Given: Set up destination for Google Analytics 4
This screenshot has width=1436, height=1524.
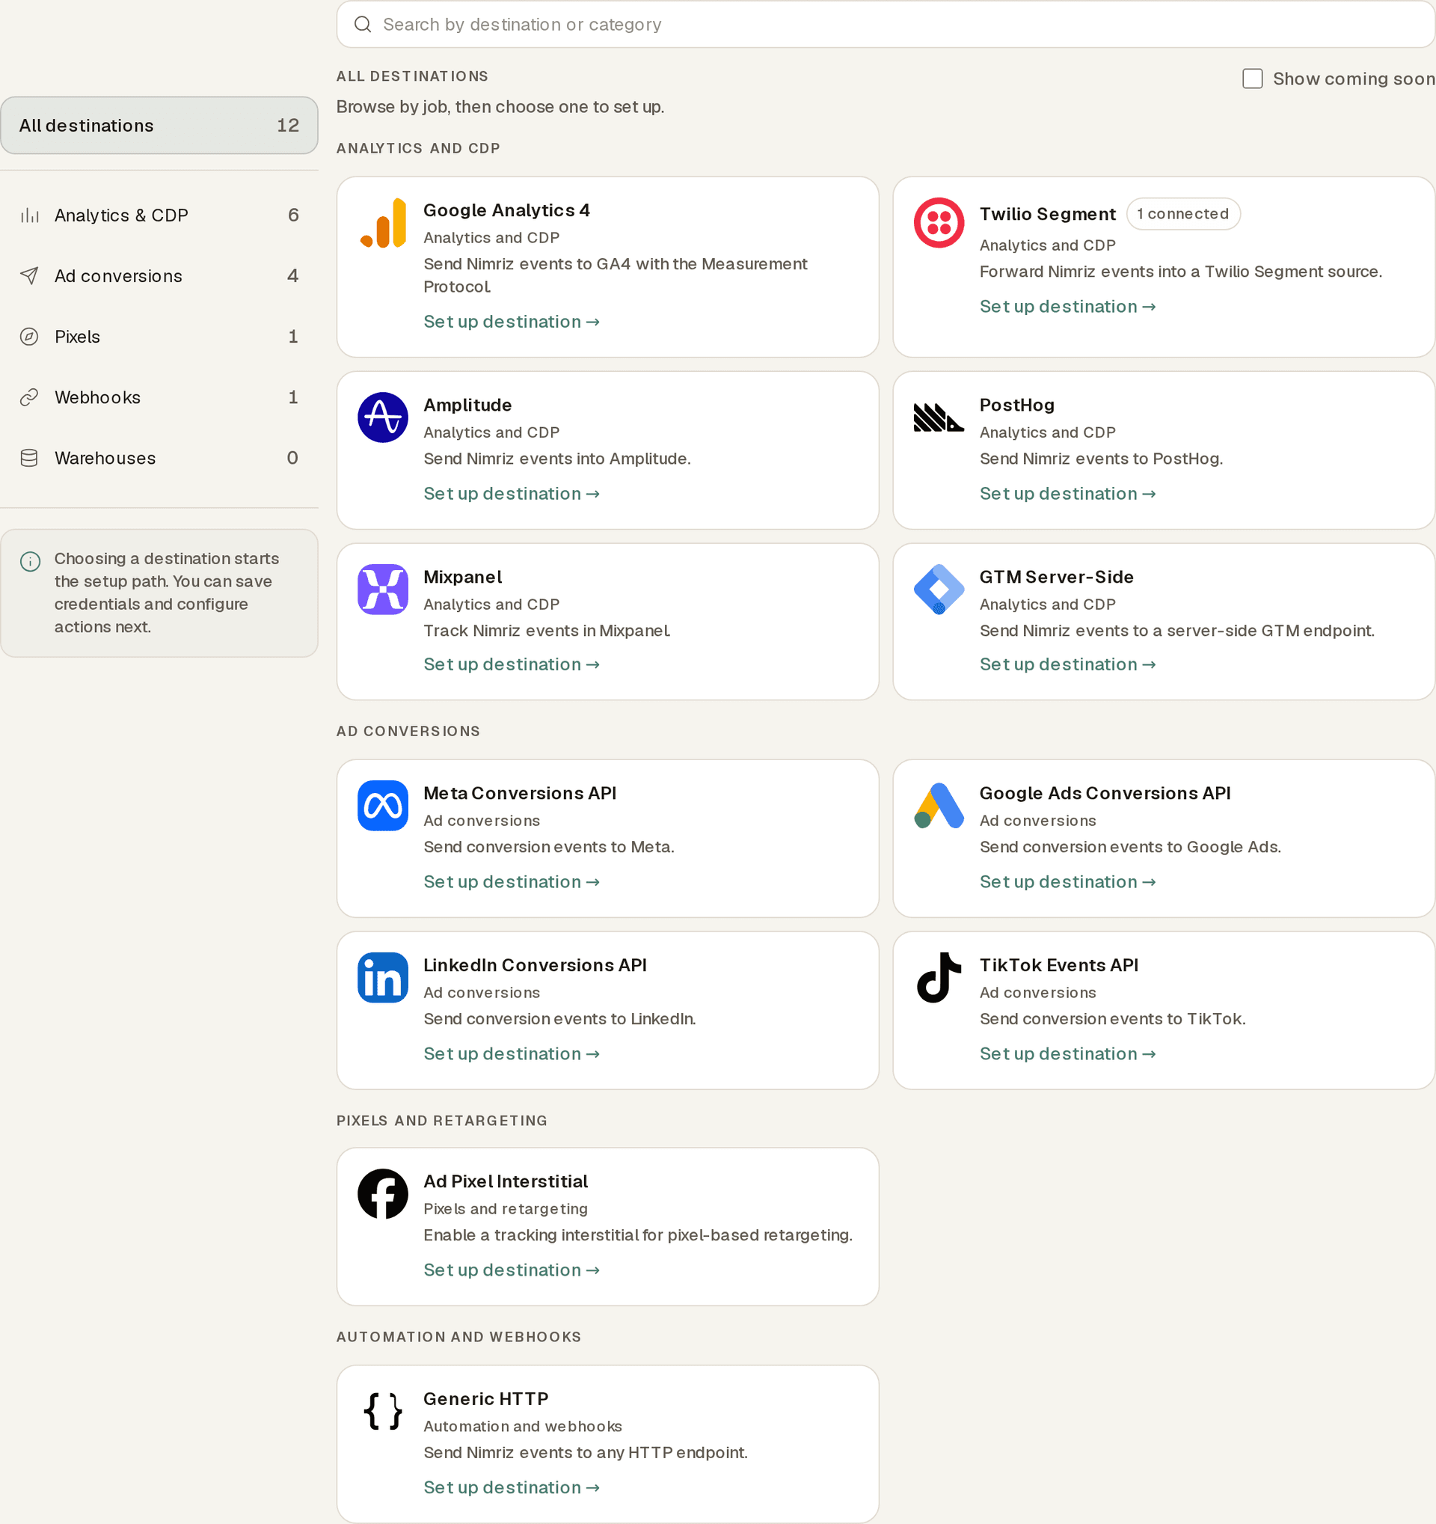Looking at the screenshot, I should pos(511,322).
